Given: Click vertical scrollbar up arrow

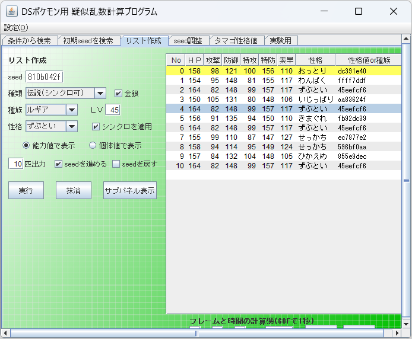Looking at the screenshot, I should pyautogui.click(x=406, y=39).
